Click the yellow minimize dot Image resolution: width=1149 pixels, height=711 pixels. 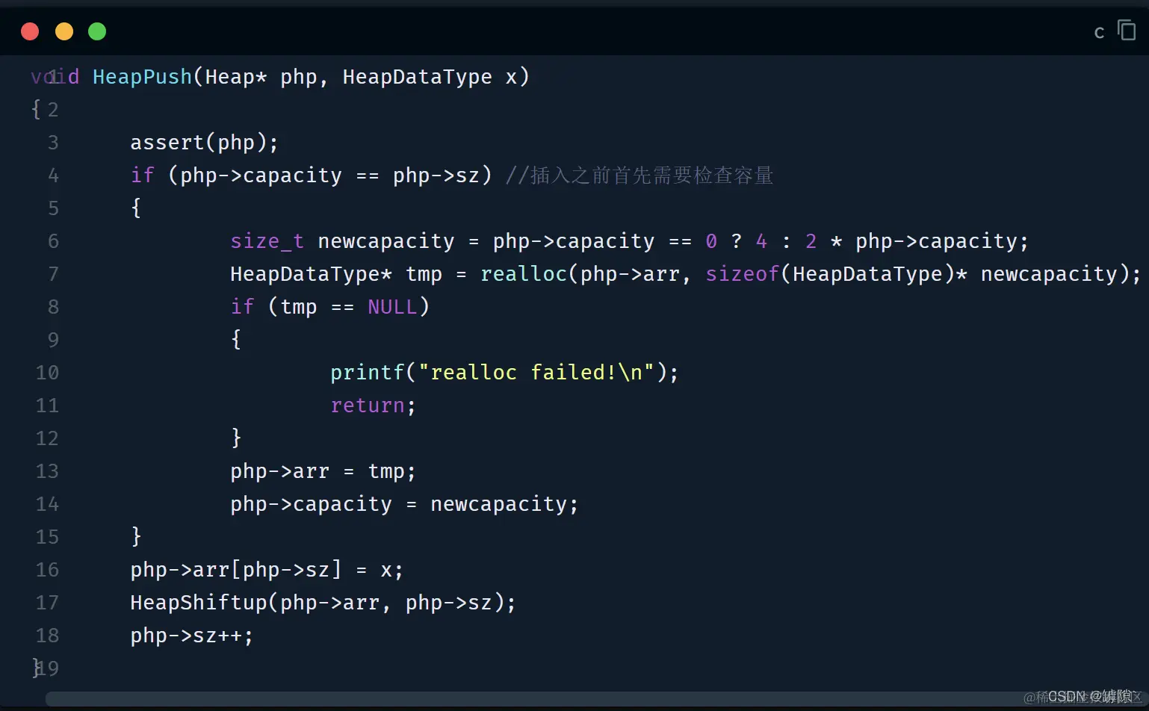click(64, 31)
